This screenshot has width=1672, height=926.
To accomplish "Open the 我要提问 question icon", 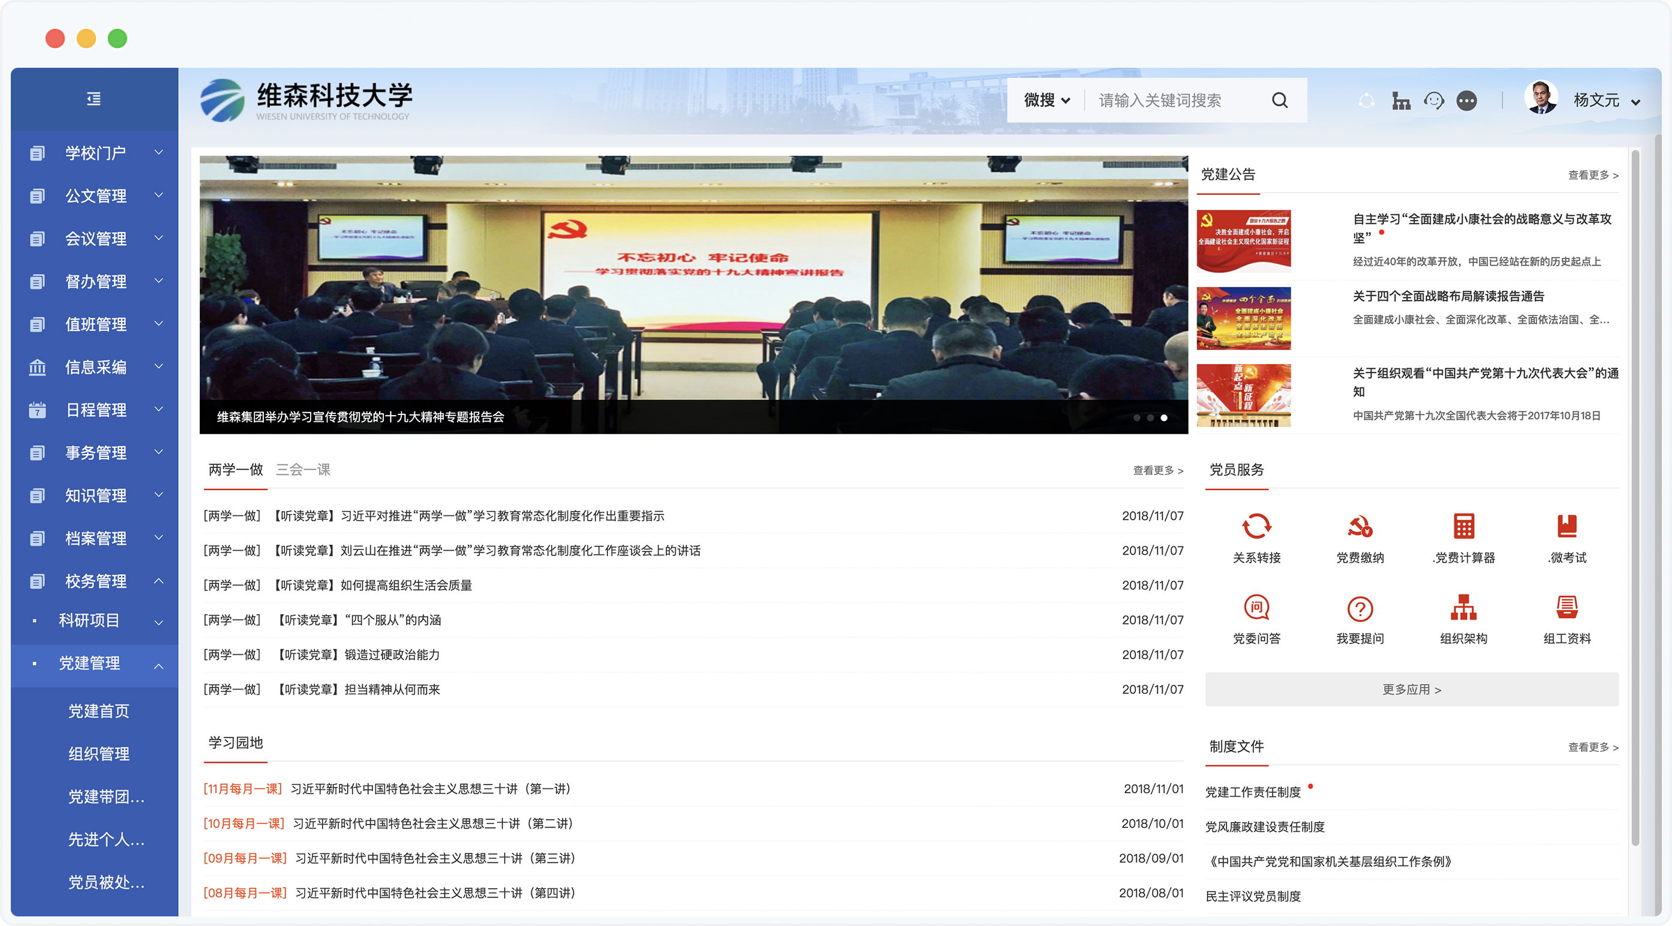I will pos(1360,608).
